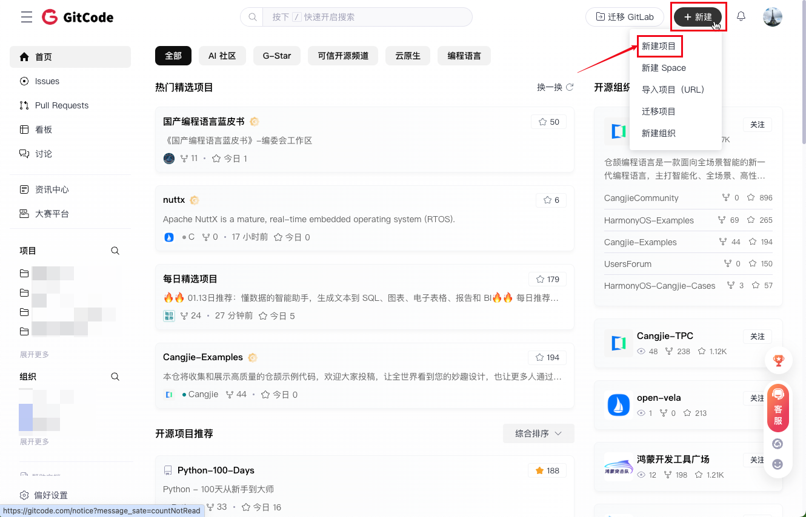This screenshot has width=806, height=517.
Task: Select 新建项目 from the dropdown menu
Action: pos(659,46)
